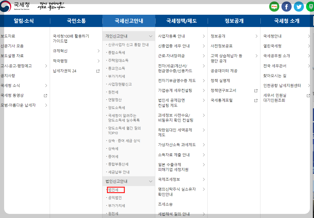
Task: Expand the 규제혁신 submenu arrow
Action: pyautogui.click(x=98, y=50)
